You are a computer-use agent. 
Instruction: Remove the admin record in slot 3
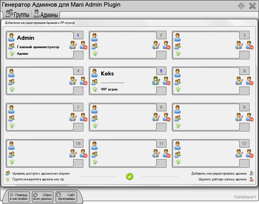coord(250,45)
